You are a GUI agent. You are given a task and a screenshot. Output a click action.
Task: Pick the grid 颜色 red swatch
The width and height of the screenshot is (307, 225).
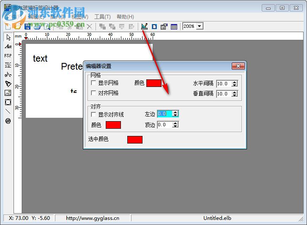154,83
